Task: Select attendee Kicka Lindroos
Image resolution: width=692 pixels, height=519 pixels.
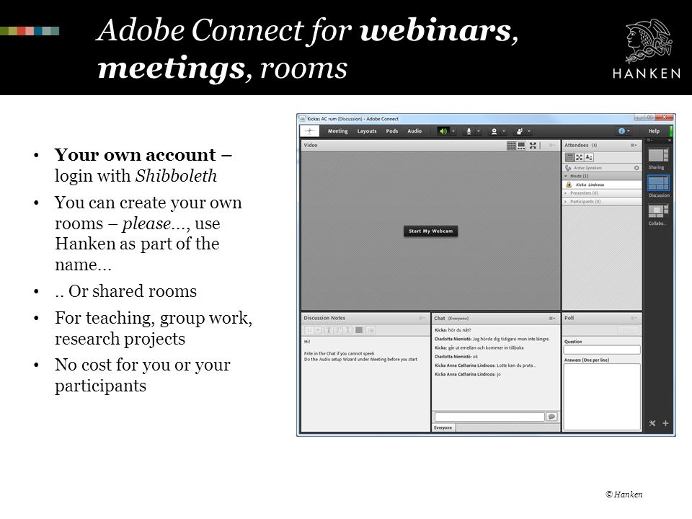Action: [x=603, y=185]
